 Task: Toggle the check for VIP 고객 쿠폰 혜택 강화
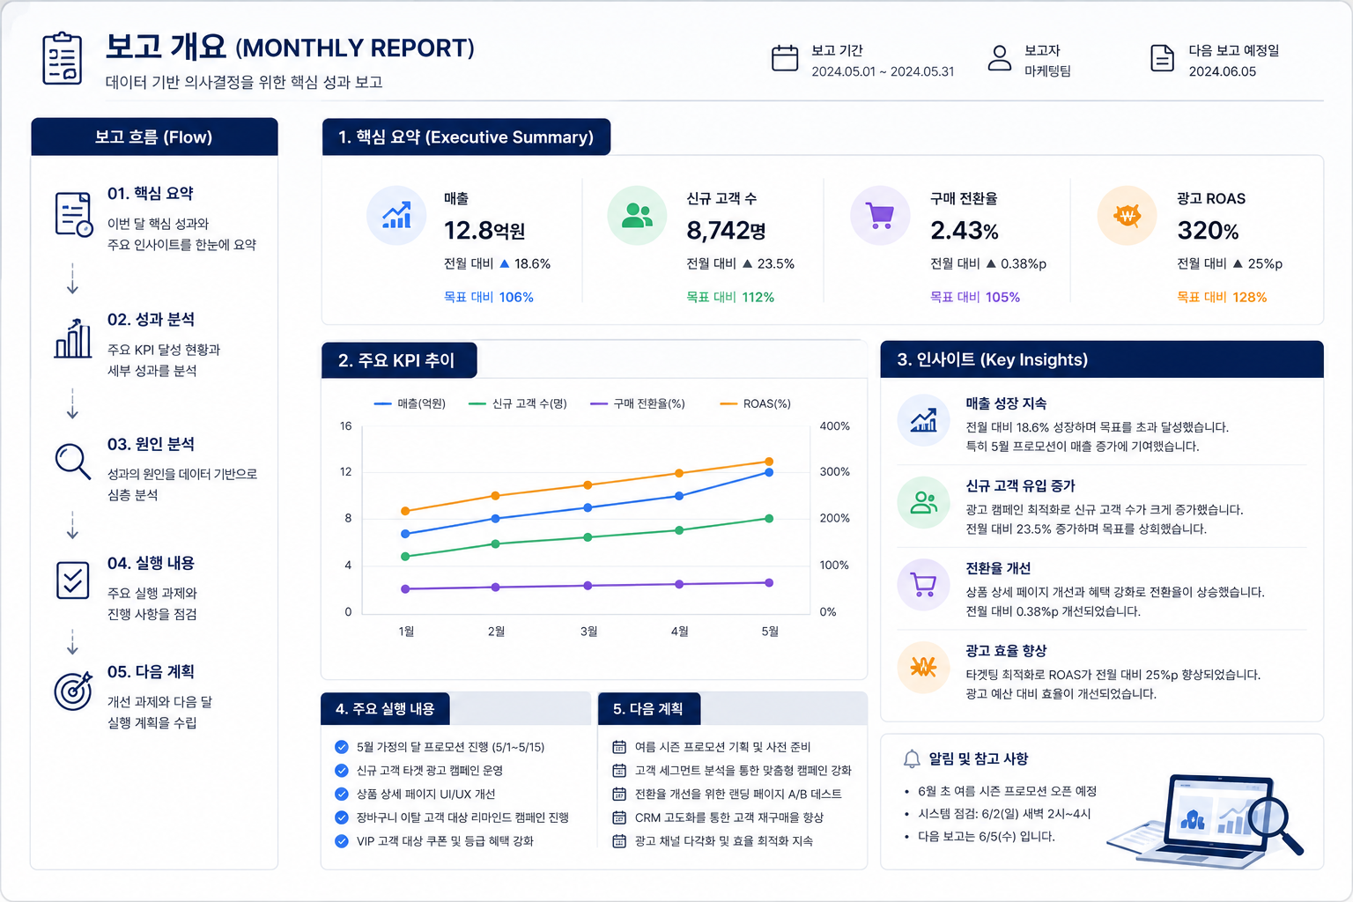(x=342, y=841)
